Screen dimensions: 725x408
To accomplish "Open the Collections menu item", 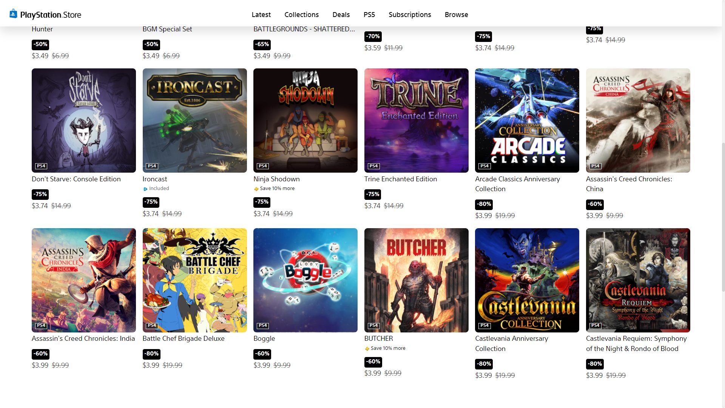I will click(301, 15).
